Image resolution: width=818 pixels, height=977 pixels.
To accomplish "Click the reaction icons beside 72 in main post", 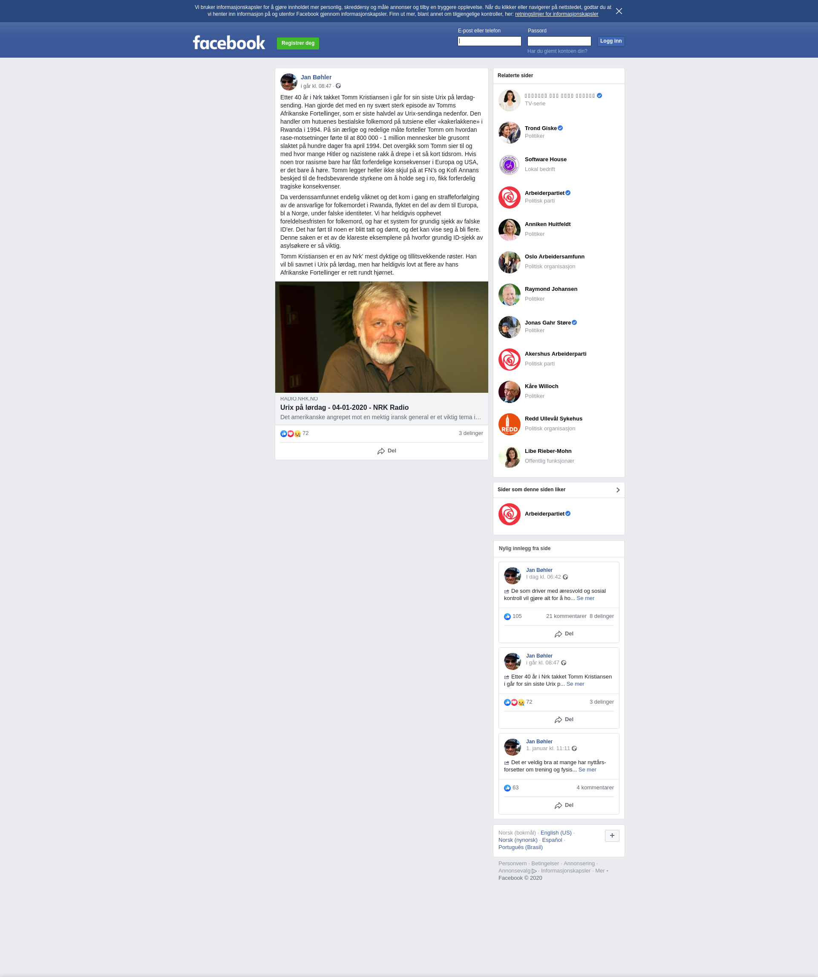I will pyautogui.click(x=291, y=434).
